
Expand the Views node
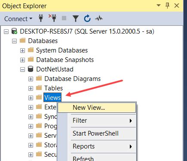click(31, 98)
